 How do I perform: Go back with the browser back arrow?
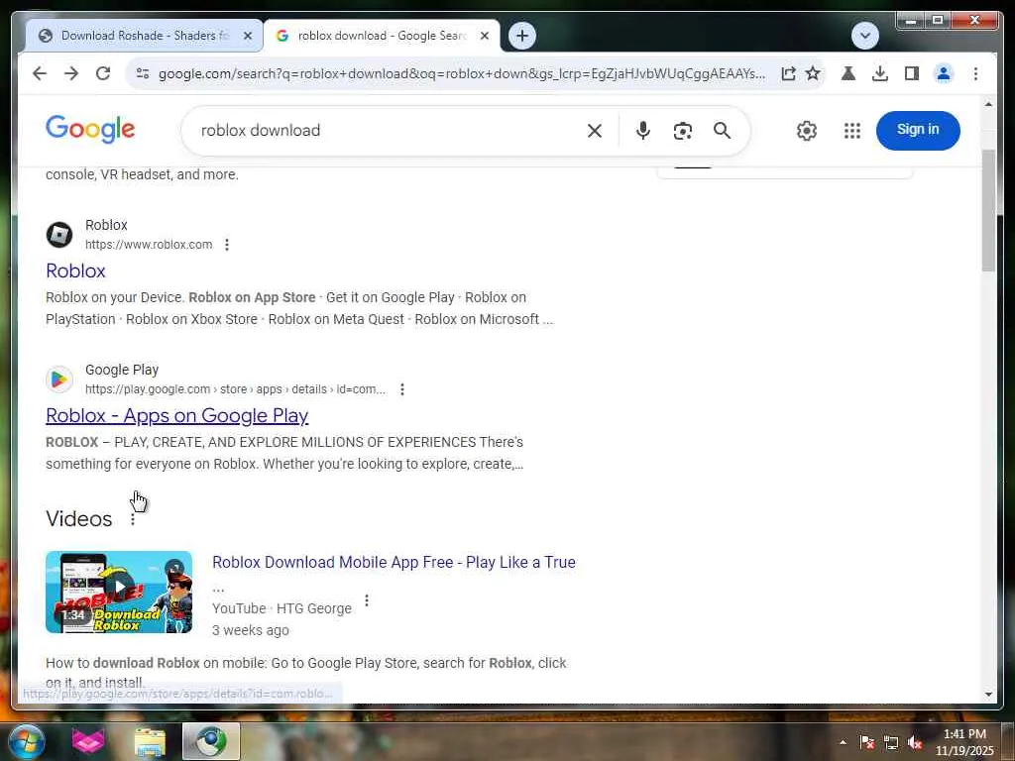pyautogui.click(x=40, y=73)
